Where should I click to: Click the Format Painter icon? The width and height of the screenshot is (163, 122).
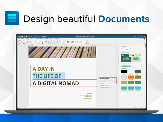[24, 42]
